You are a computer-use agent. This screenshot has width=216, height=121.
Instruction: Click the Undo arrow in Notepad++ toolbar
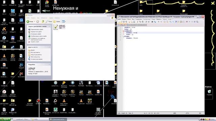[146, 22]
